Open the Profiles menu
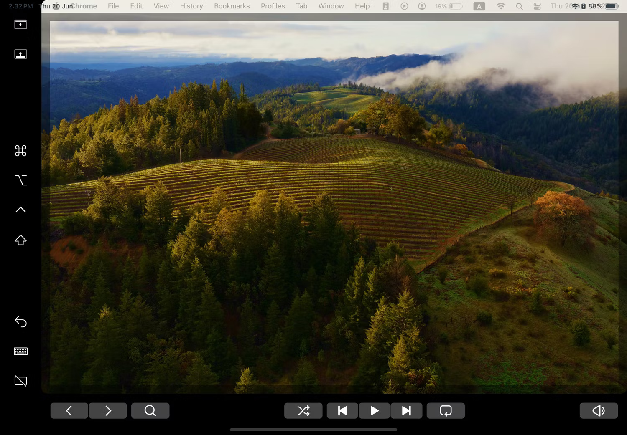 click(x=273, y=6)
